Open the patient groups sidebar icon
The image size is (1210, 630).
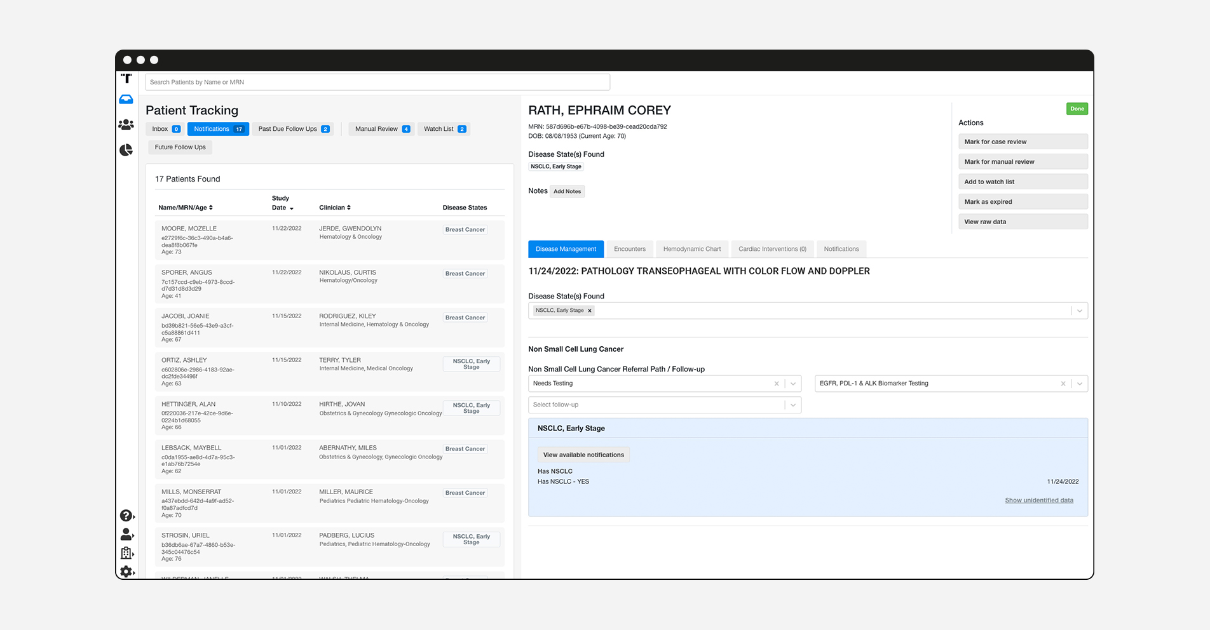point(126,125)
